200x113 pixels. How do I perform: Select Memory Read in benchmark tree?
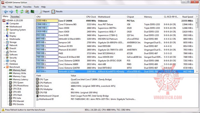coord(19,70)
